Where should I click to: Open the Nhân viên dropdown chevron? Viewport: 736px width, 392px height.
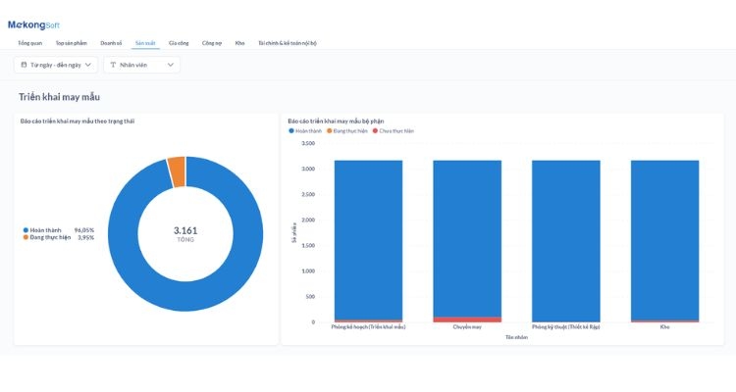click(x=171, y=65)
